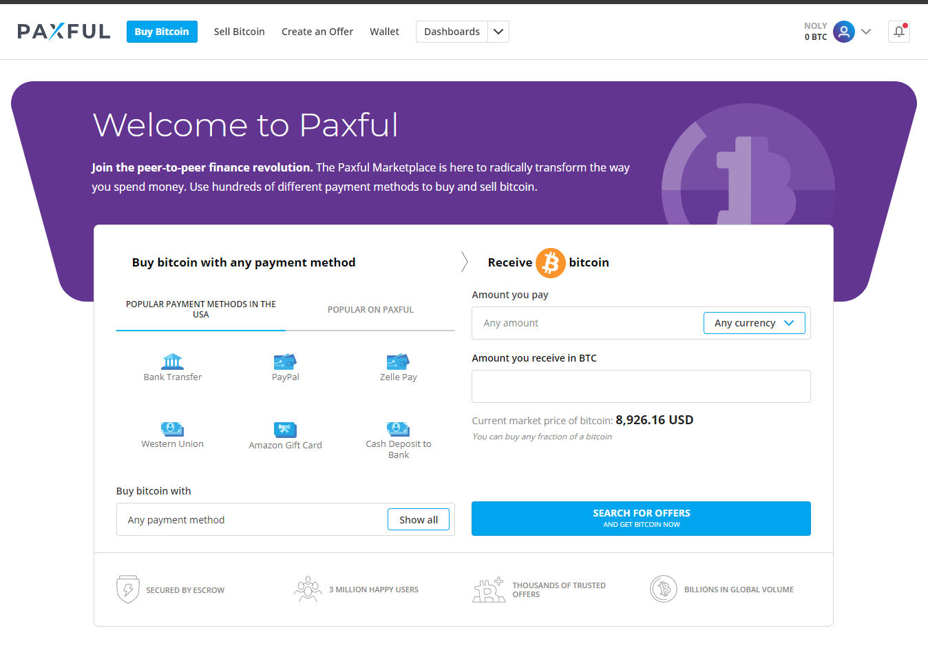This screenshot has height=646, width=928.
Task: Select the PayPal payment icon
Action: 285,362
